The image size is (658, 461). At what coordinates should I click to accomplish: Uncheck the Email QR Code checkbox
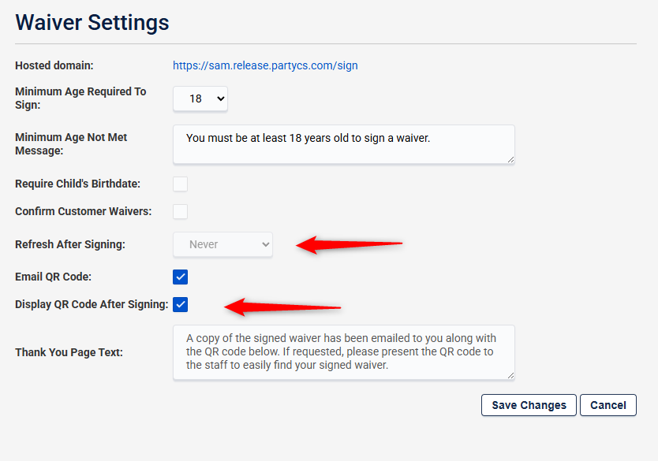coord(181,277)
